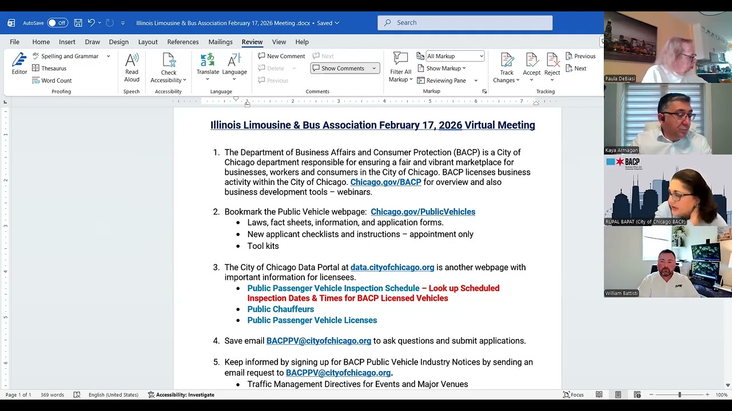Click the zoom in plus button
The height and width of the screenshot is (411, 732).
[x=707, y=394]
